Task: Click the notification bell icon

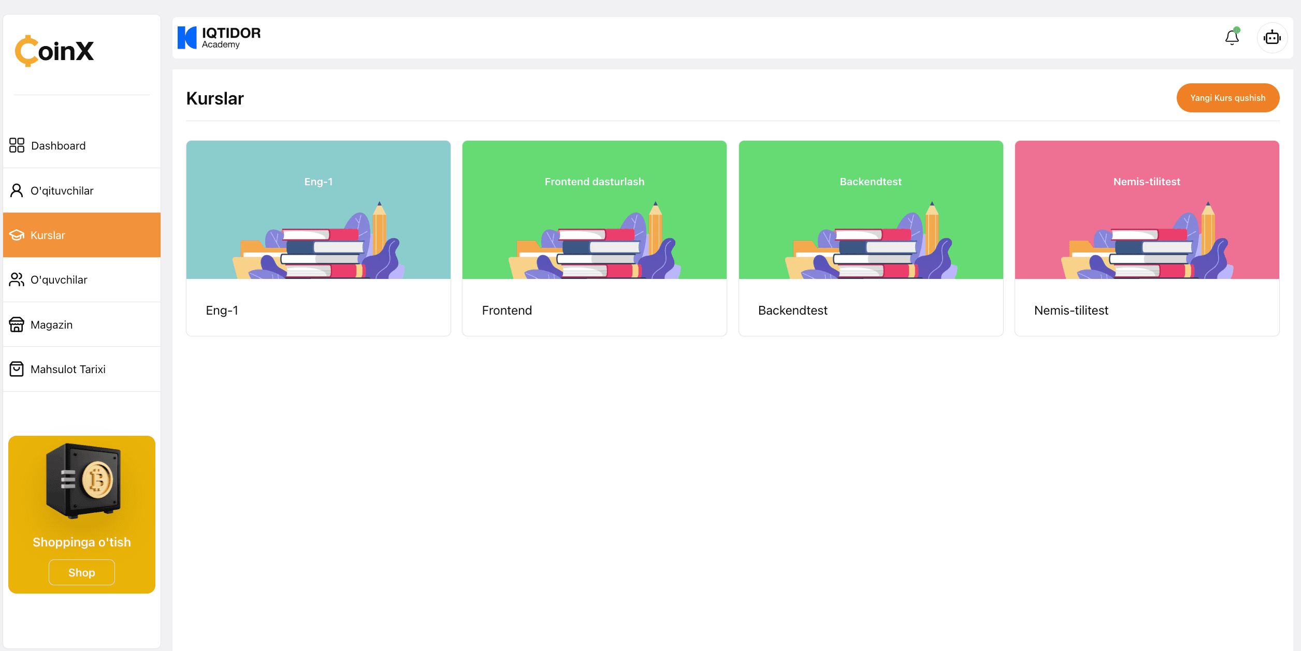Action: tap(1232, 38)
